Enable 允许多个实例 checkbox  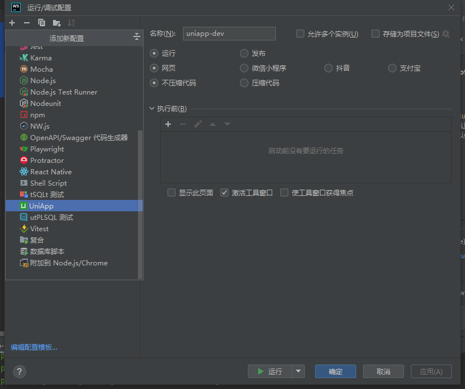300,34
